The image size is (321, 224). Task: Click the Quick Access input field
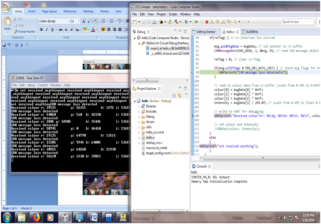coord(298,22)
